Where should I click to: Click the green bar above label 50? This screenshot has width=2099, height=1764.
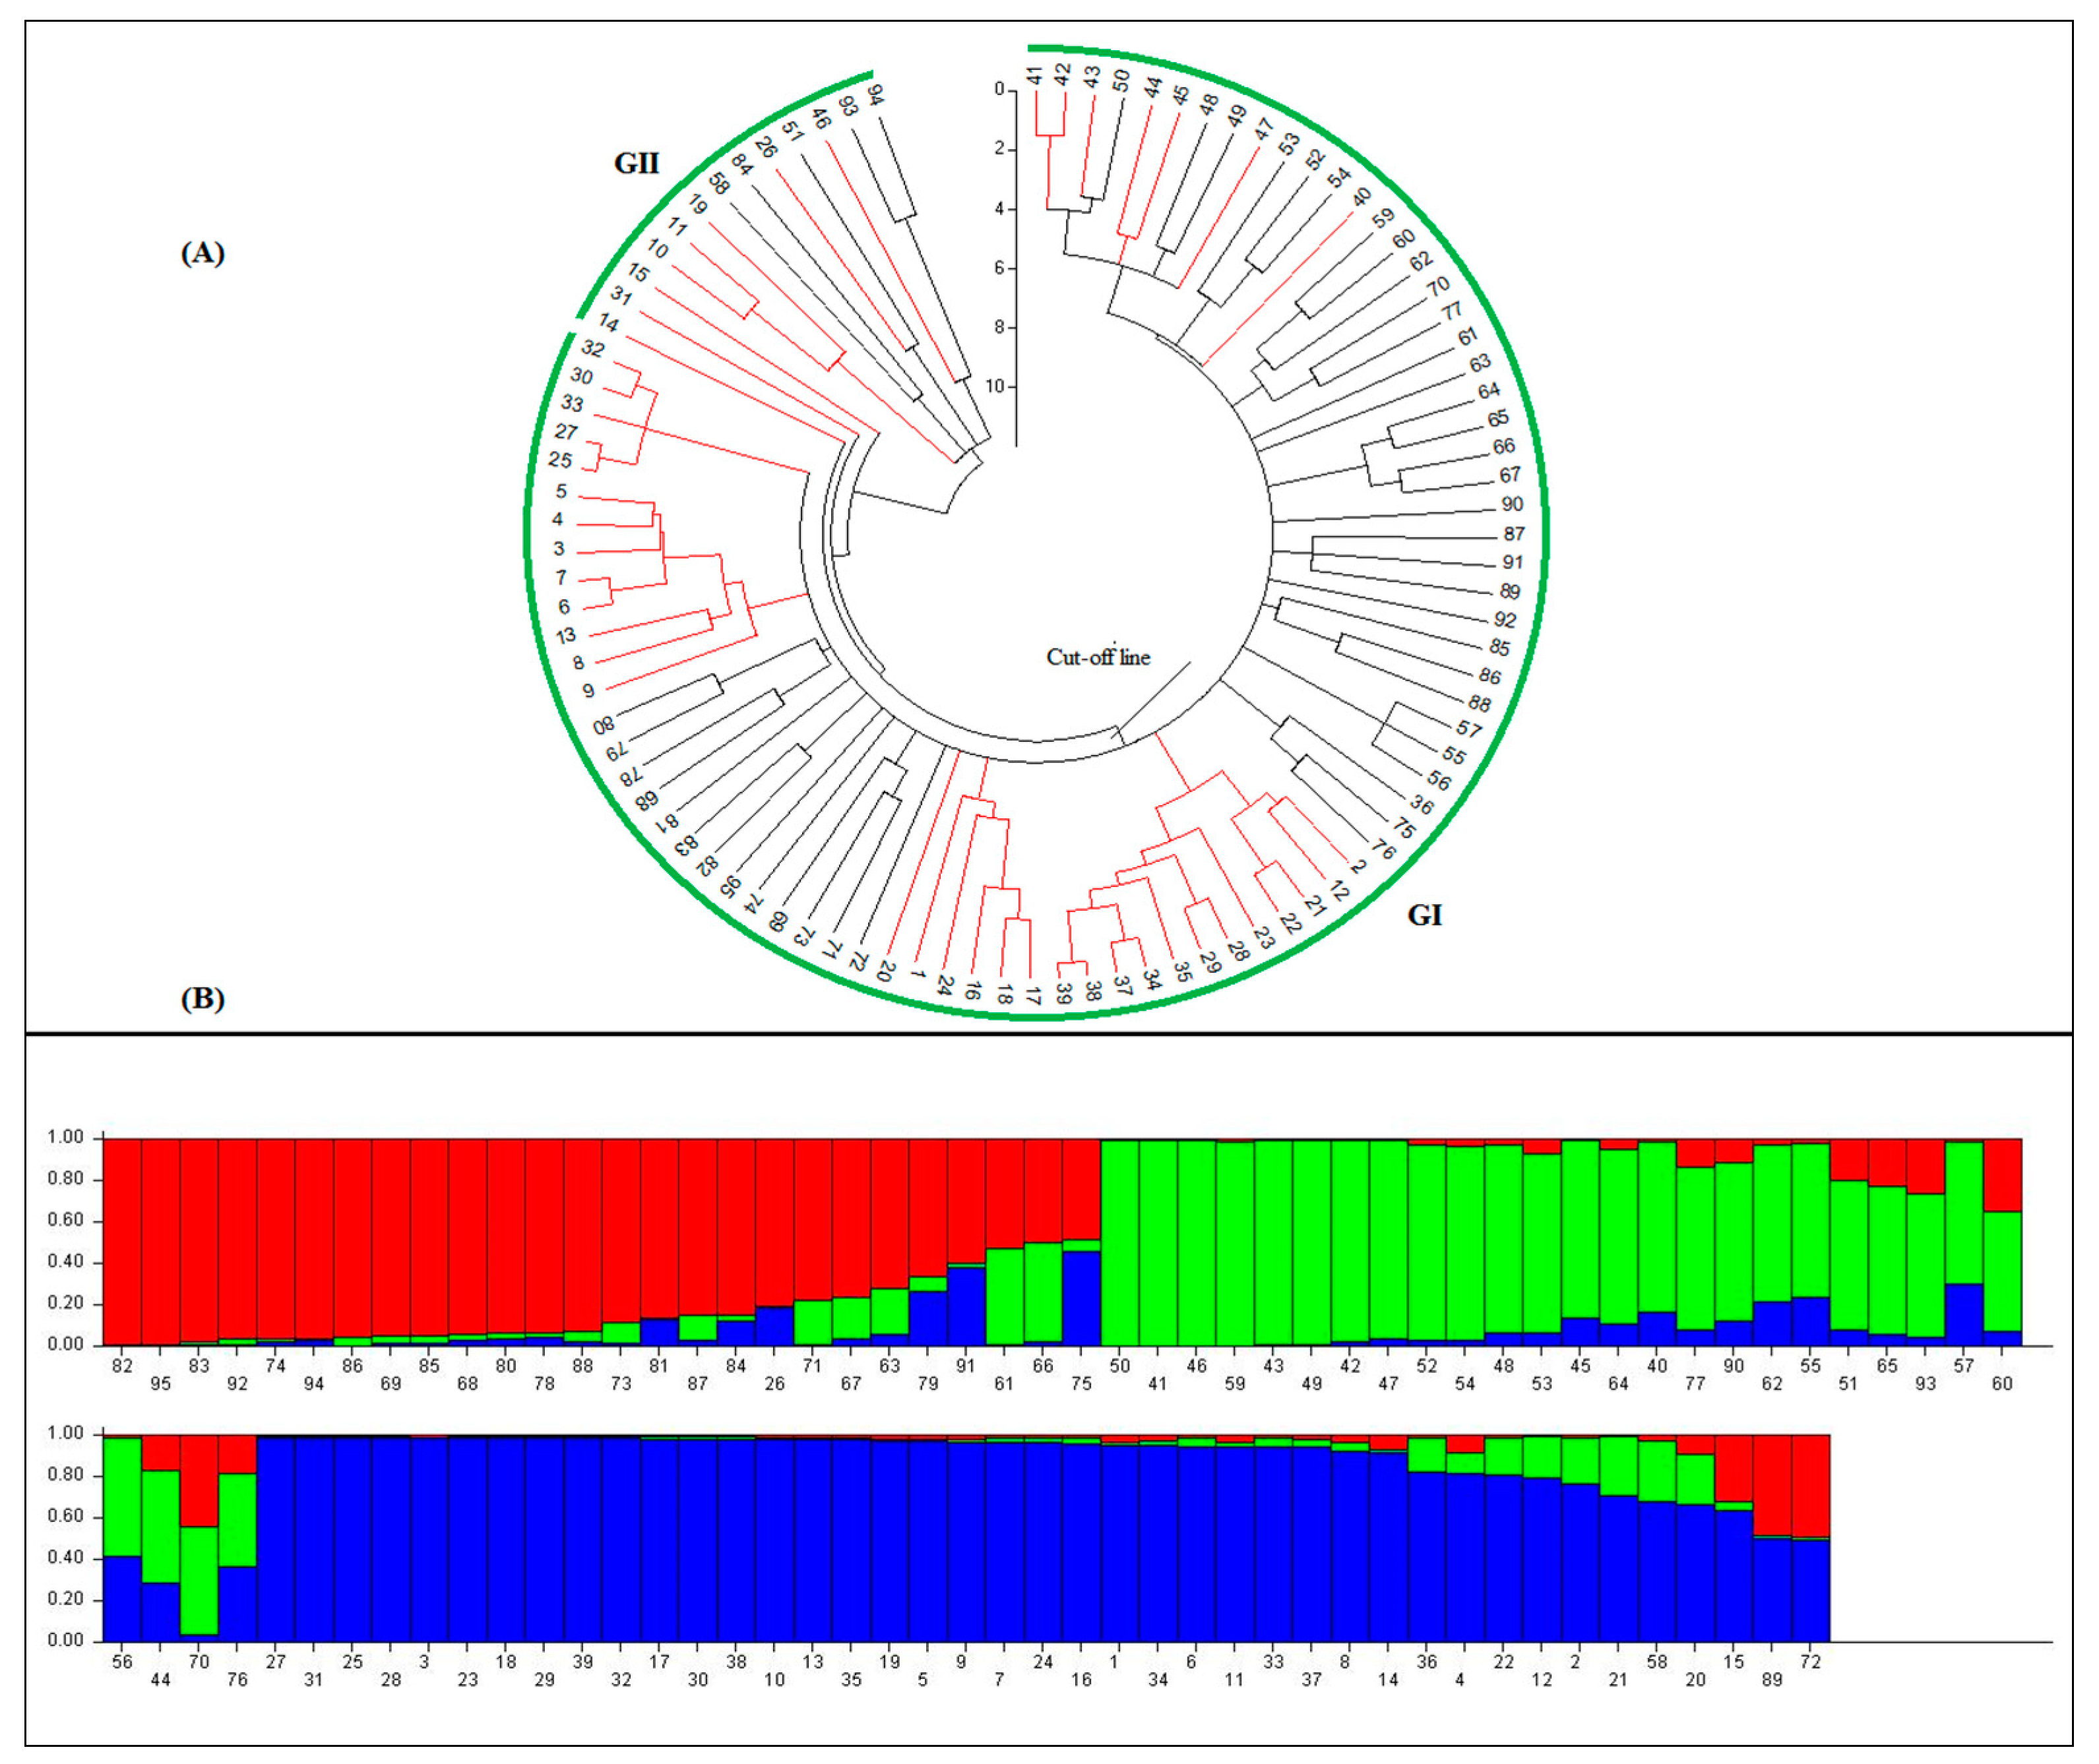pyautogui.click(x=1119, y=1240)
